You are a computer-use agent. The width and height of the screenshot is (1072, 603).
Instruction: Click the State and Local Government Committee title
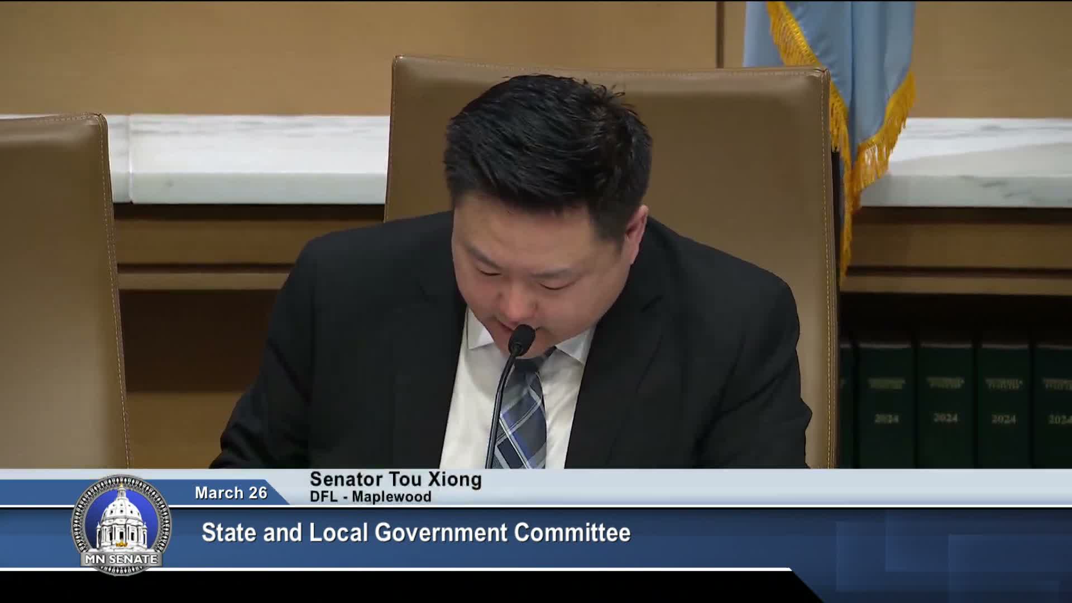tap(416, 533)
